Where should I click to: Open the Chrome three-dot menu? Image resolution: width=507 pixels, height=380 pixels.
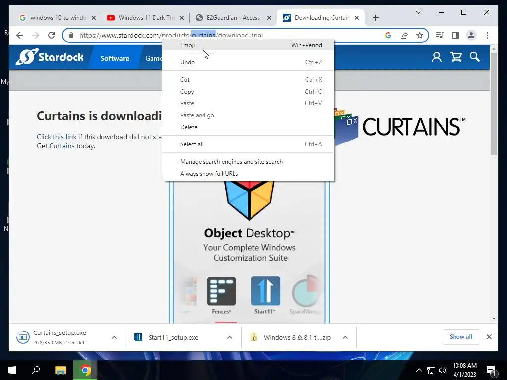pyautogui.click(x=487, y=35)
